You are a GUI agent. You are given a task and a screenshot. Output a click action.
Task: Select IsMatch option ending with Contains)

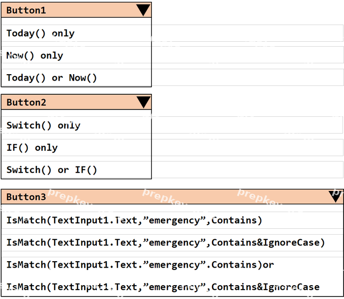click(172, 220)
